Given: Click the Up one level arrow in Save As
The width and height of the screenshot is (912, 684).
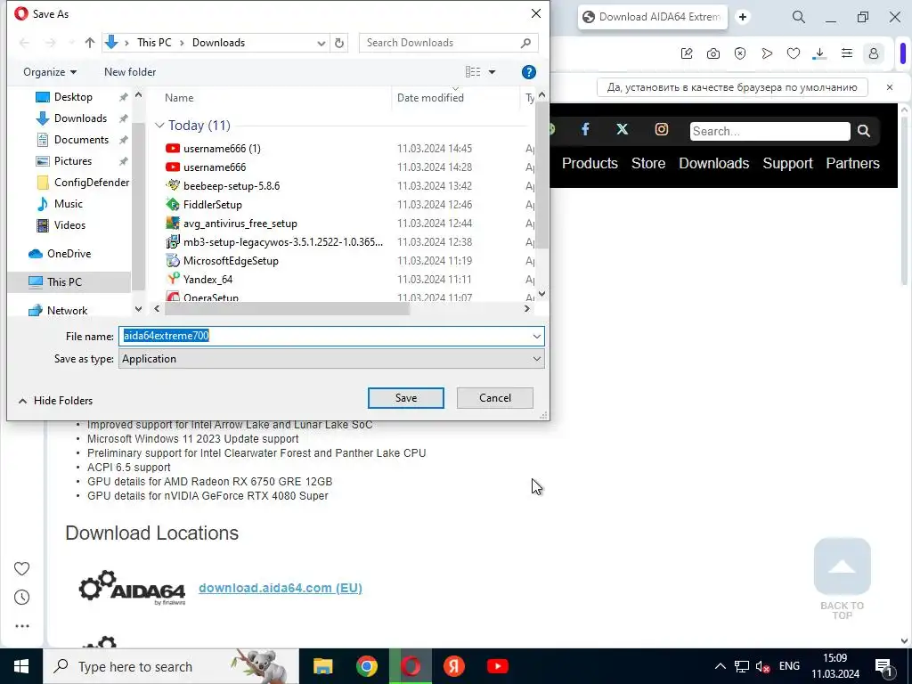Looking at the screenshot, I should 90,43.
